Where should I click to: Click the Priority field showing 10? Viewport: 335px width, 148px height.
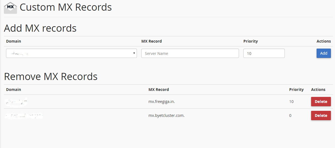[264, 53]
